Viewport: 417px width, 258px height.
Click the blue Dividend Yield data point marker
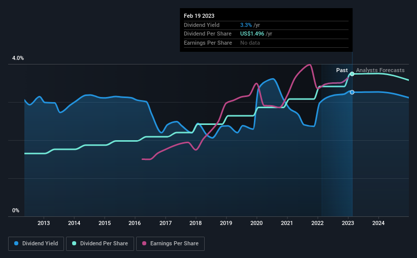pos(352,92)
